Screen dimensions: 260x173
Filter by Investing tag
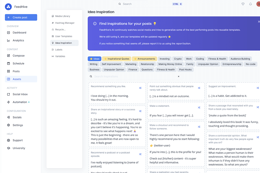point(164,59)
